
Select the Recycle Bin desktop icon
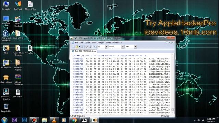pyautogui.click(x=6, y=108)
